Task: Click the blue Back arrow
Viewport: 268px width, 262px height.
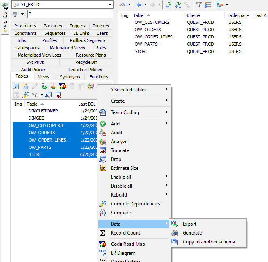Action: 139,5
